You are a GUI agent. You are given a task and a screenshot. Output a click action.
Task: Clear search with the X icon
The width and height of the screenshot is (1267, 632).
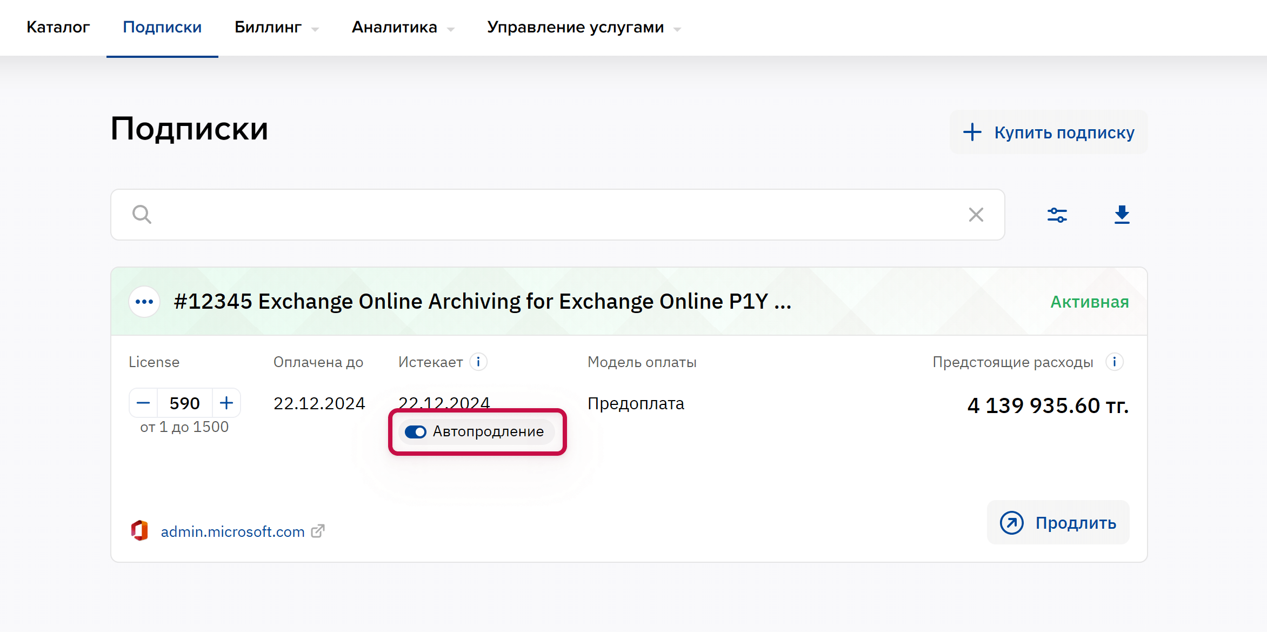976,215
